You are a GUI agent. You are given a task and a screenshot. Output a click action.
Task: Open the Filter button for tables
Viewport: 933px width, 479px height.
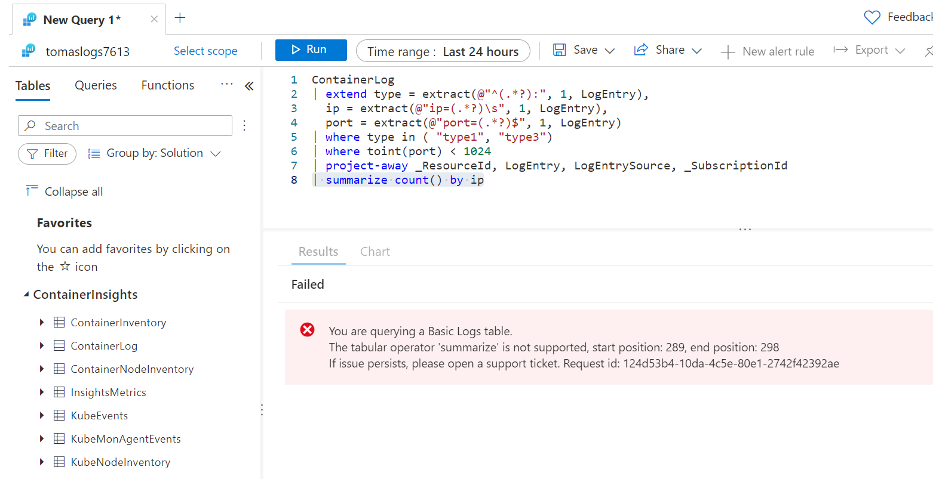pos(47,153)
